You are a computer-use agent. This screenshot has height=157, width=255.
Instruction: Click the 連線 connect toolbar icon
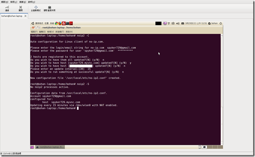(7, 8)
